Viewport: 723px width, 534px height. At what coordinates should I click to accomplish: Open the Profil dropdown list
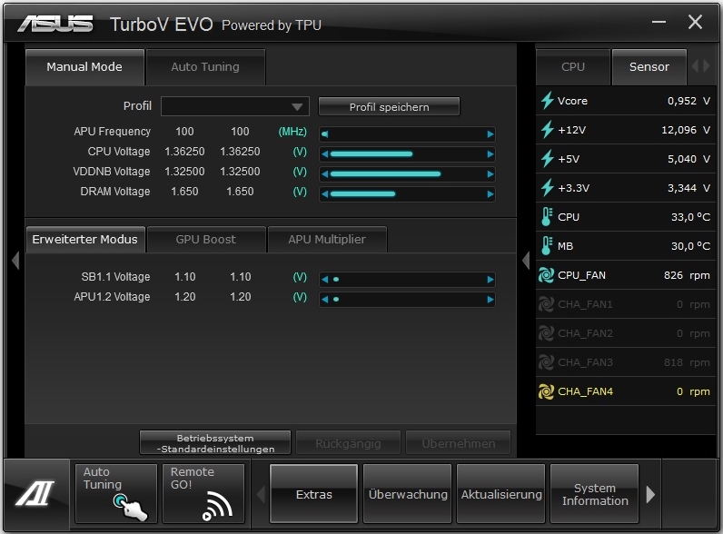point(235,106)
